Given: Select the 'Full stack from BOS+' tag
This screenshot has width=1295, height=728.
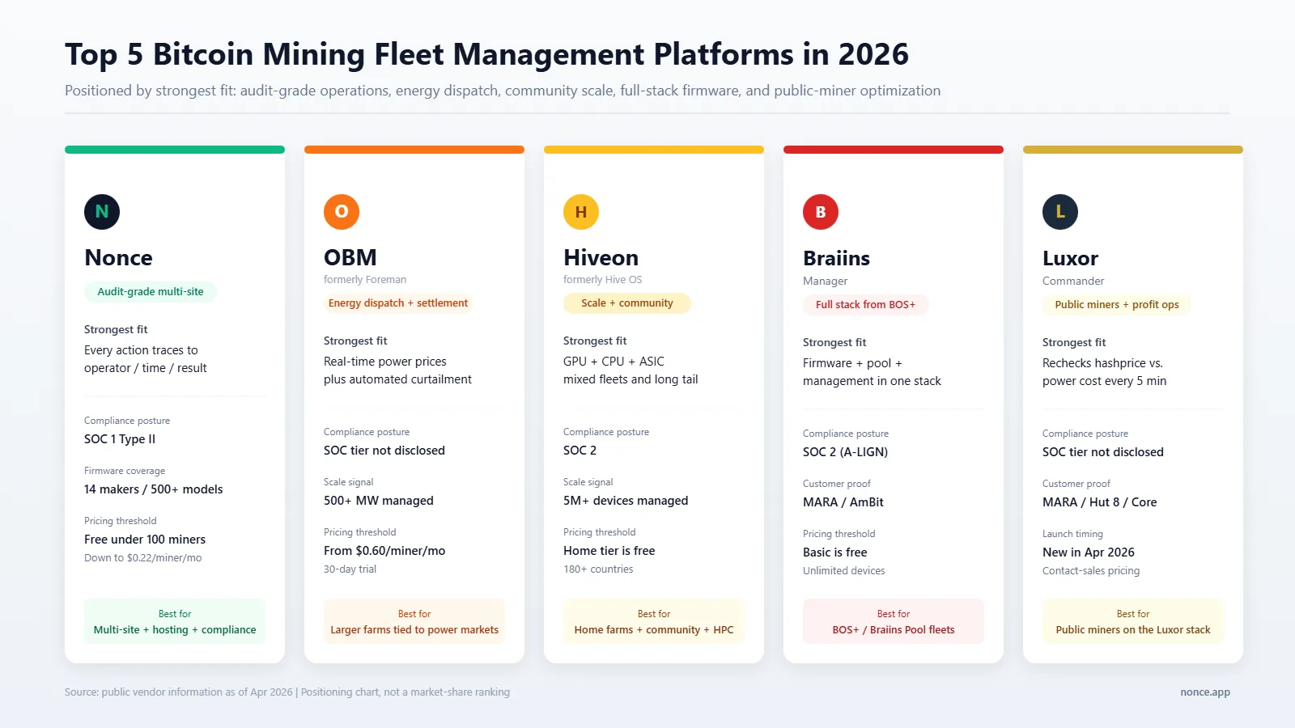Looking at the screenshot, I should coord(865,305).
